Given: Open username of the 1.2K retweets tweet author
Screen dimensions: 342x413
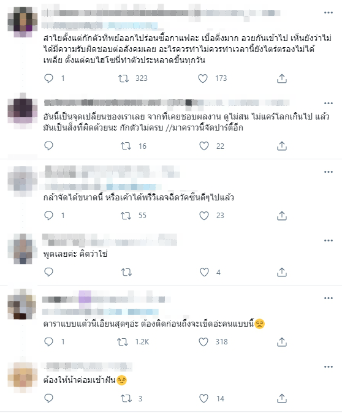Looking at the screenshot, I should (107, 299).
